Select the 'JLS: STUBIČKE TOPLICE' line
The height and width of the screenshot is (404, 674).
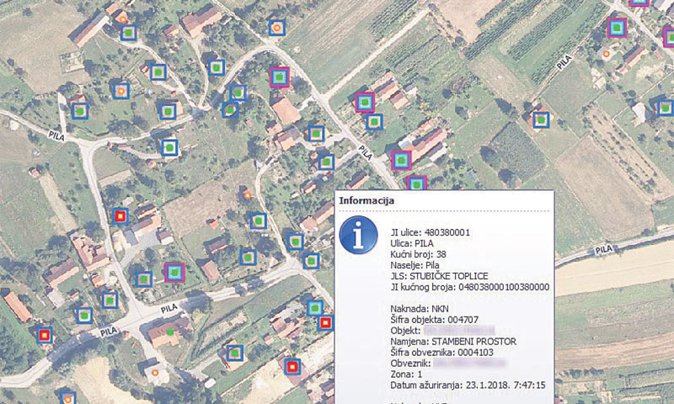[439, 276]
